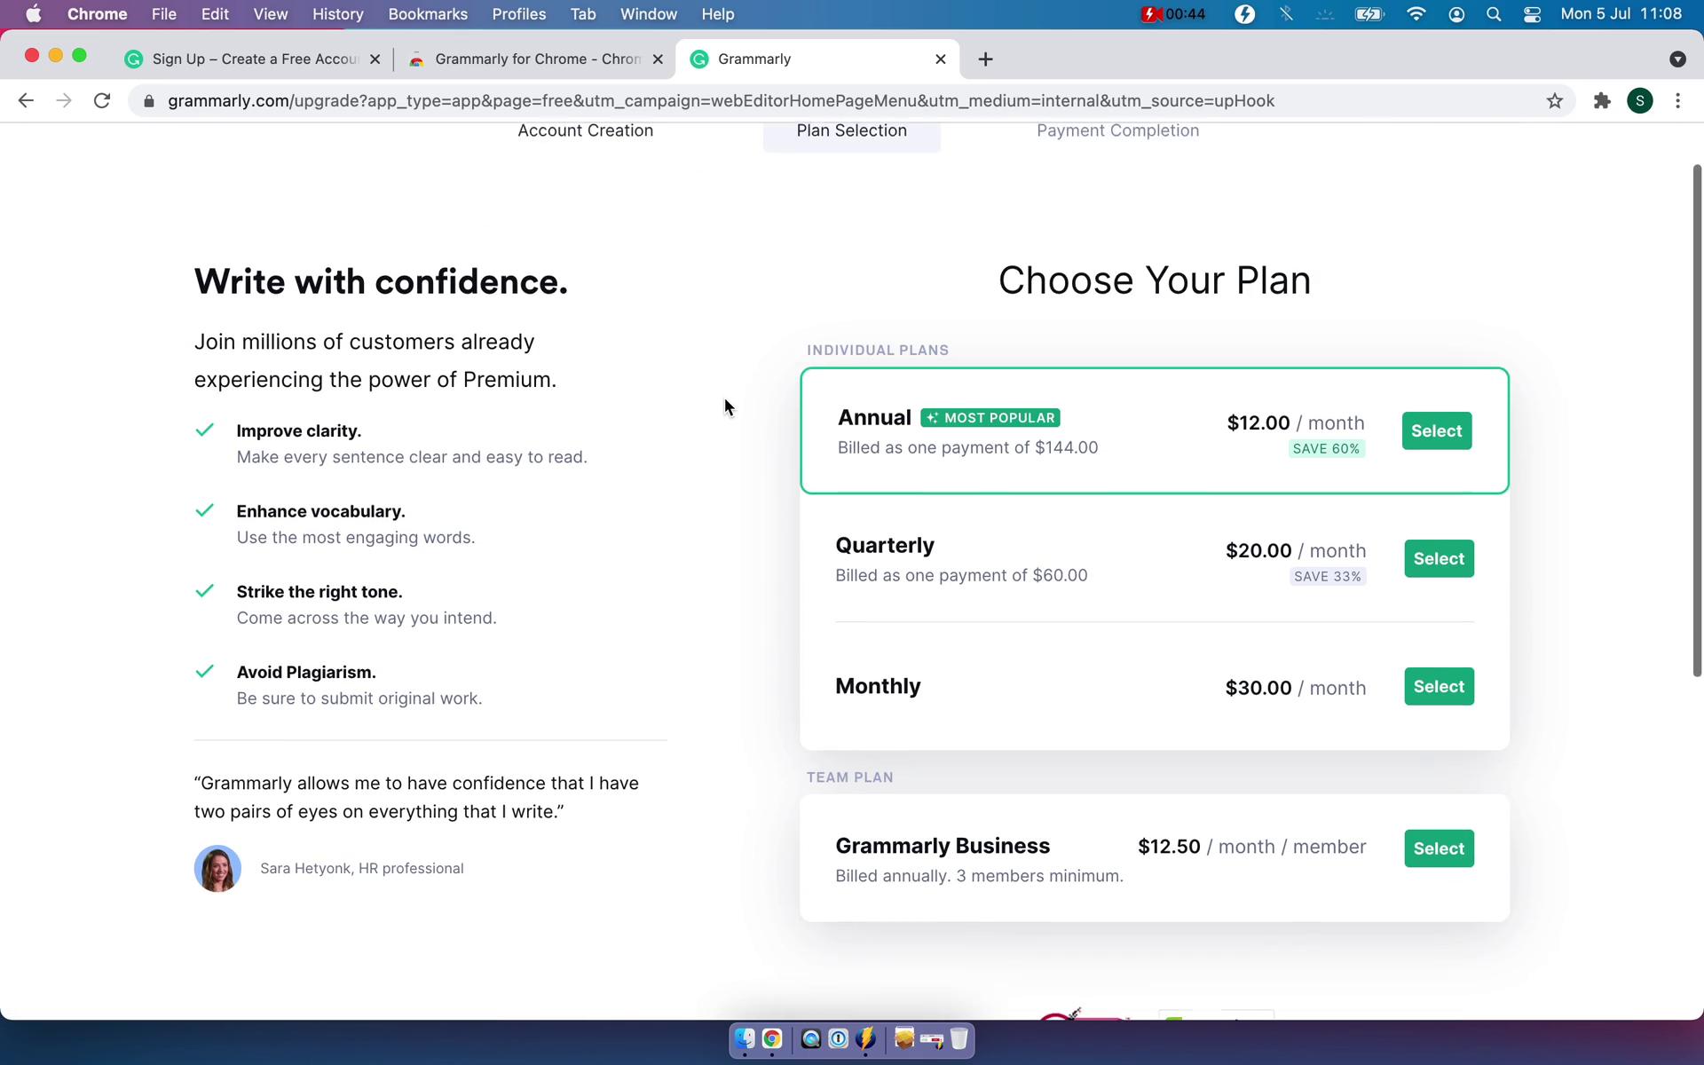
Task: Click the Grammarly for Chrome tab
Action: pyautogui.click(x=537, y=58)
